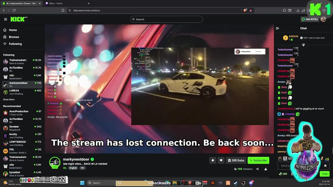Expand the gift leaderboard chevron below arbizzle
The width and height of the screenshot is (333, 187).
click(303, 45)
